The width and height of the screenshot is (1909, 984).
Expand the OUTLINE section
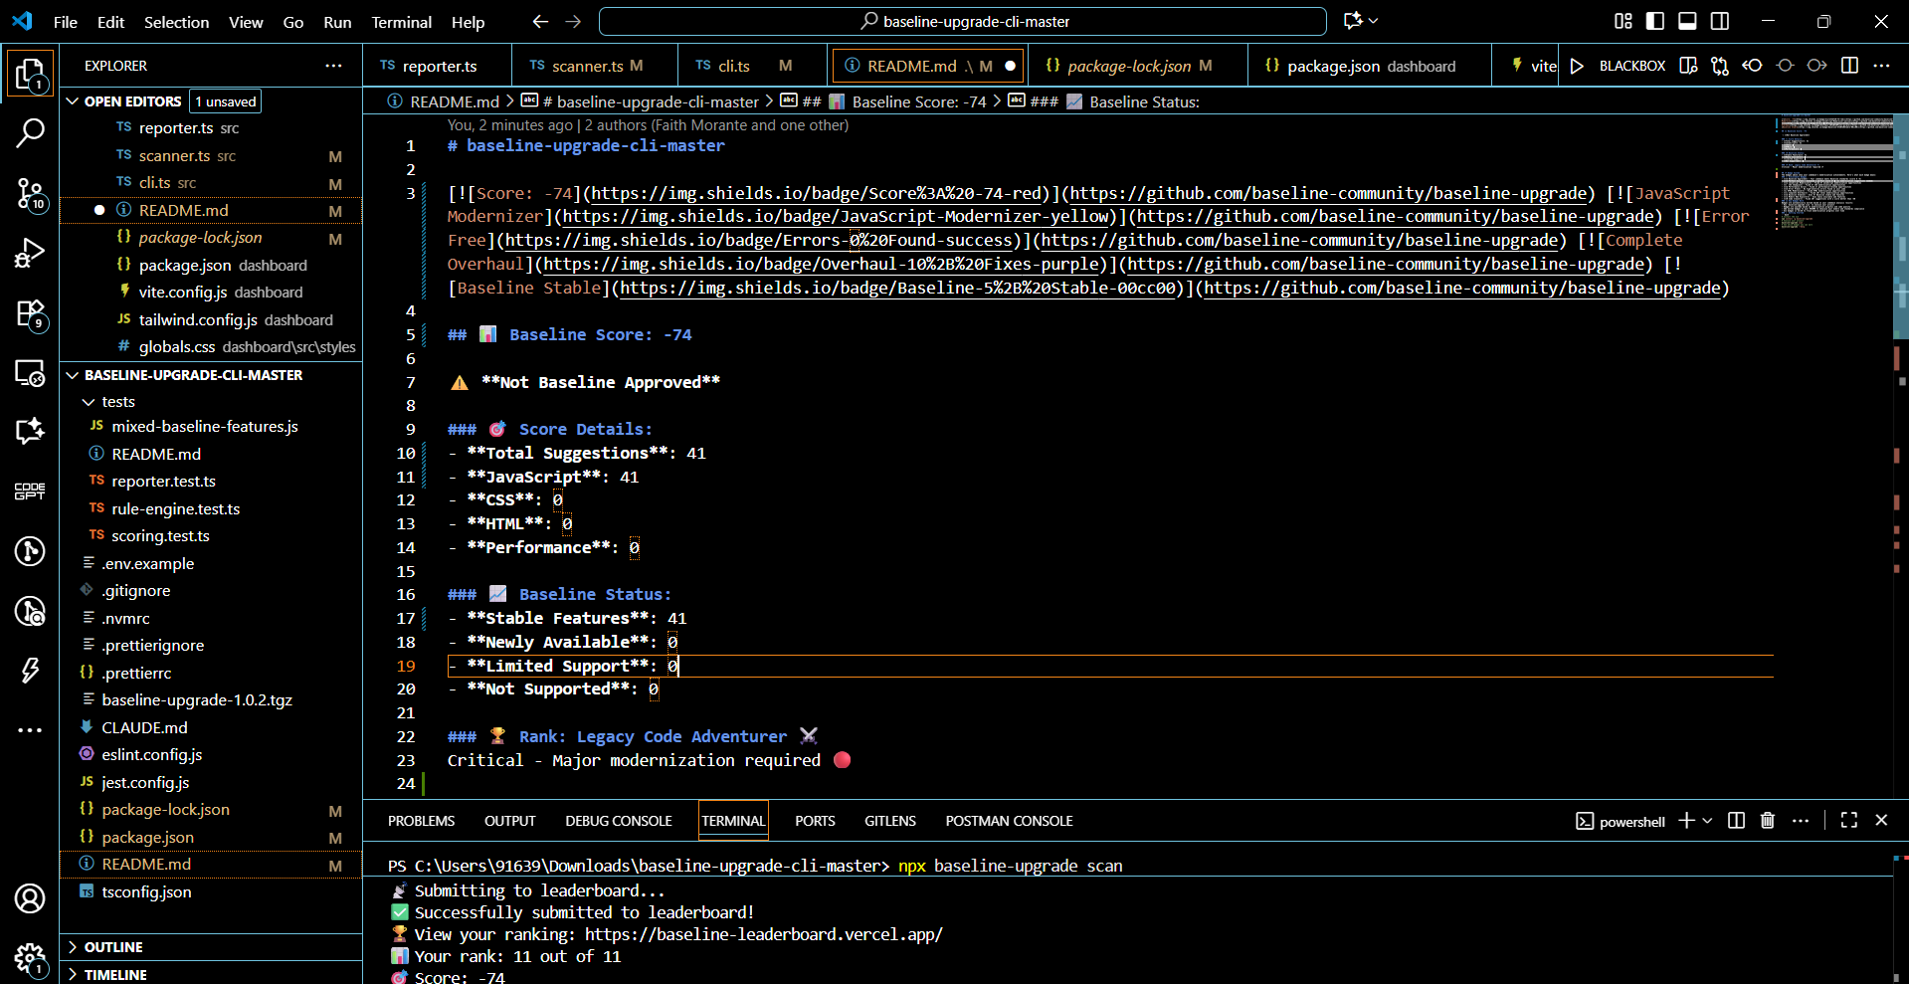[113, 947]
